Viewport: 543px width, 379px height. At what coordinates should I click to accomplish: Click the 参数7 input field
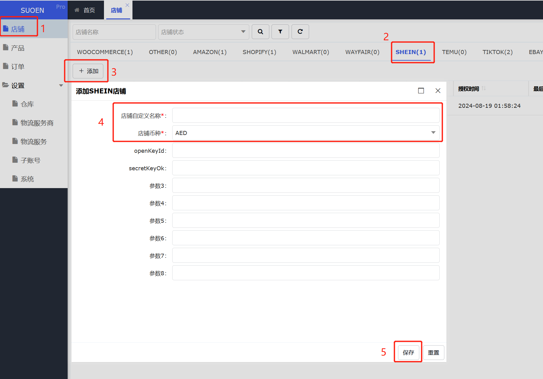point(306,255)
